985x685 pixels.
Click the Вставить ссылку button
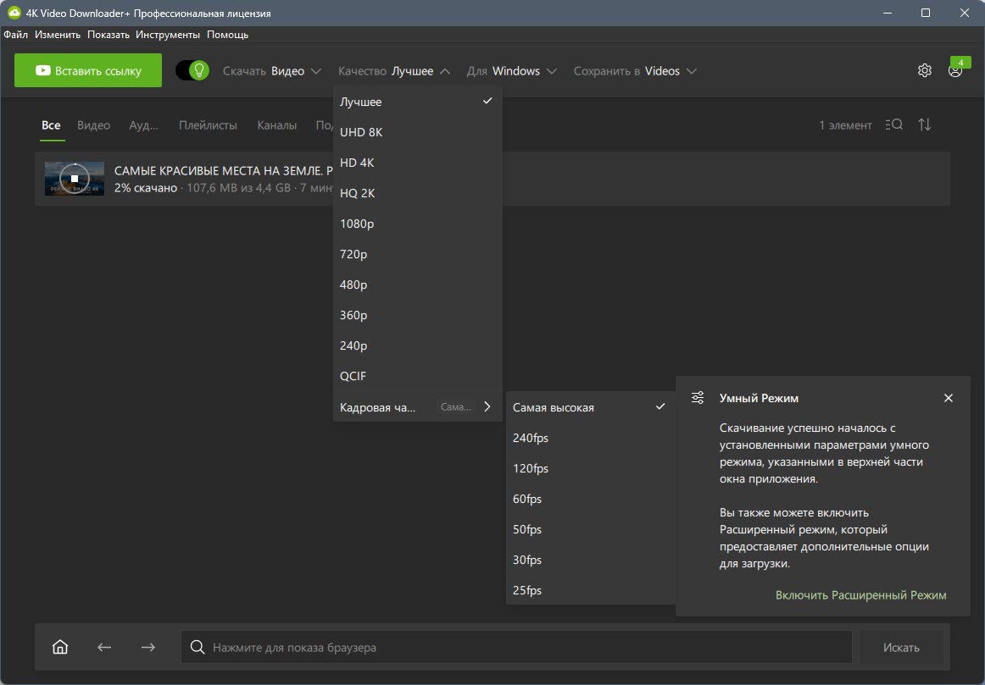pos(88,70)
